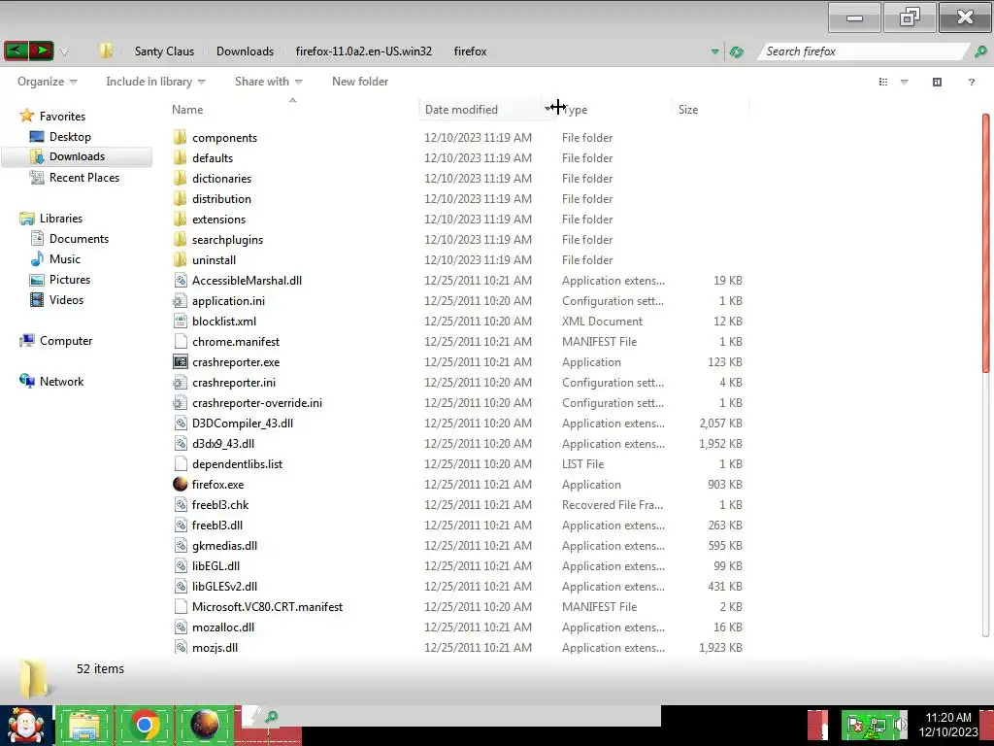The width and height of the screenshot is (994, 746).
Task: Click the search magnifier icon
Action: click(x=980, y=51)
